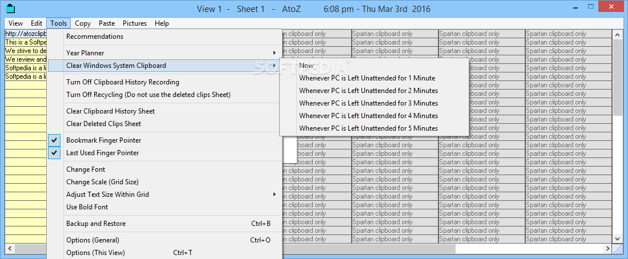Screen dimensions: 628x259
Task: Open the Help menu
Action: pyautogui.click(x=162, y=23)
